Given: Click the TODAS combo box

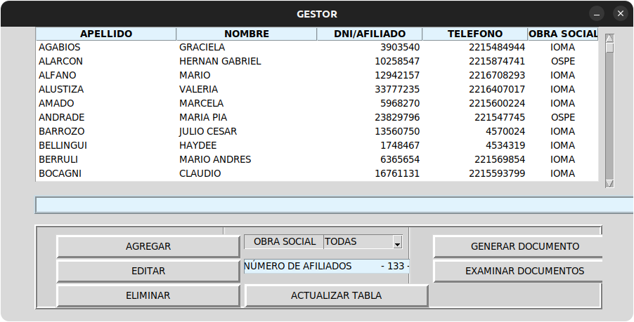Looking at the screenshot, I should (x=358, y=242).
